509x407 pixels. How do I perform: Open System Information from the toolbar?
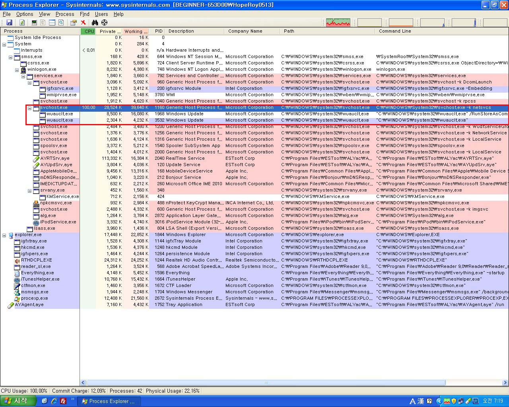35,23
